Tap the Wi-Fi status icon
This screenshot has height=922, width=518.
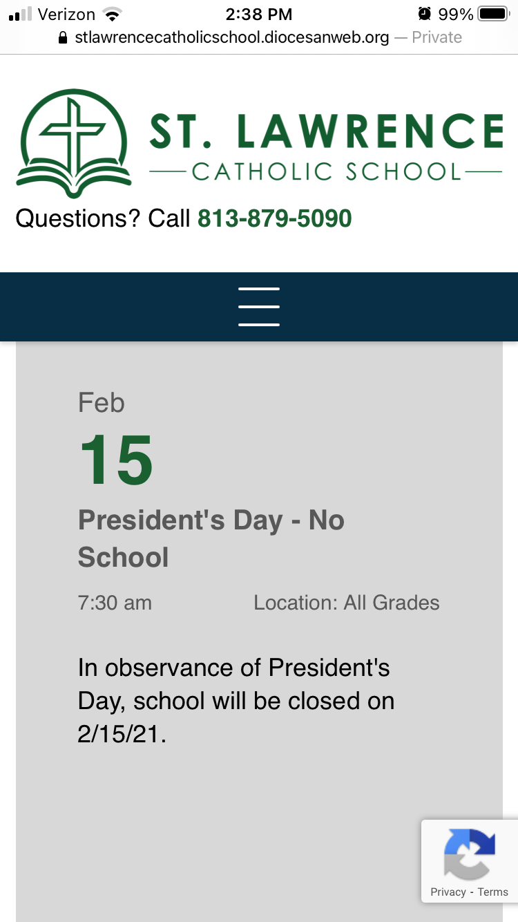pyautogui.click(x=111, y=14)
